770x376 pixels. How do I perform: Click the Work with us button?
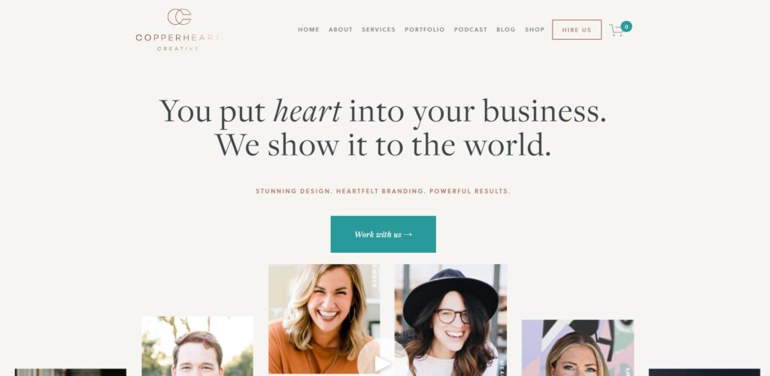383,234
